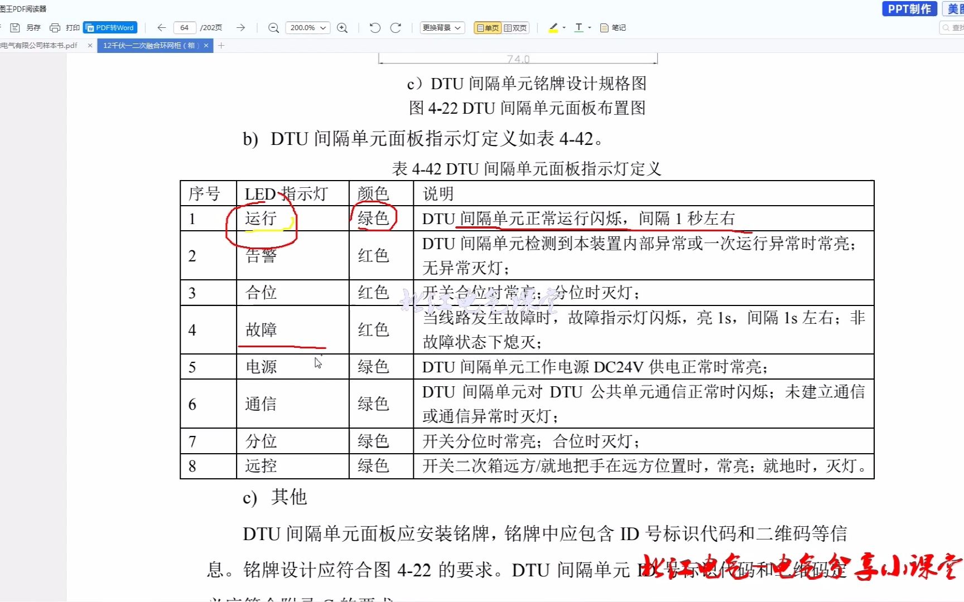964x602 pixels.
Task: Click the heading 'c) 其他'
Action: point(274,497)
